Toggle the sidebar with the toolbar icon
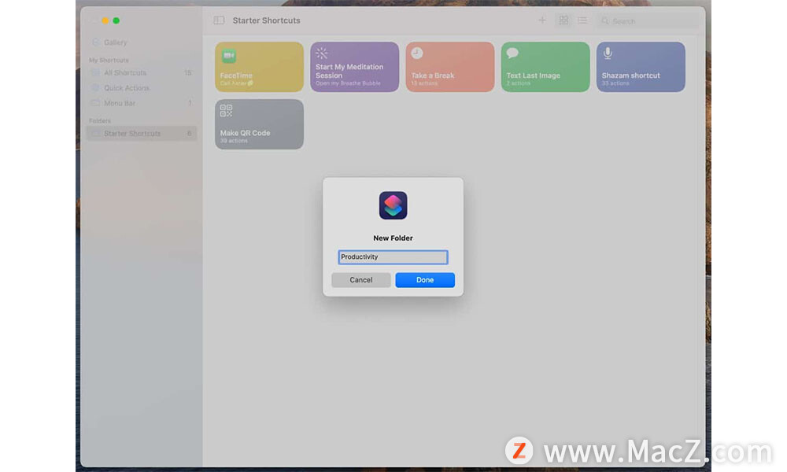Viewport: 787px width, 472px height. (219, 20)
